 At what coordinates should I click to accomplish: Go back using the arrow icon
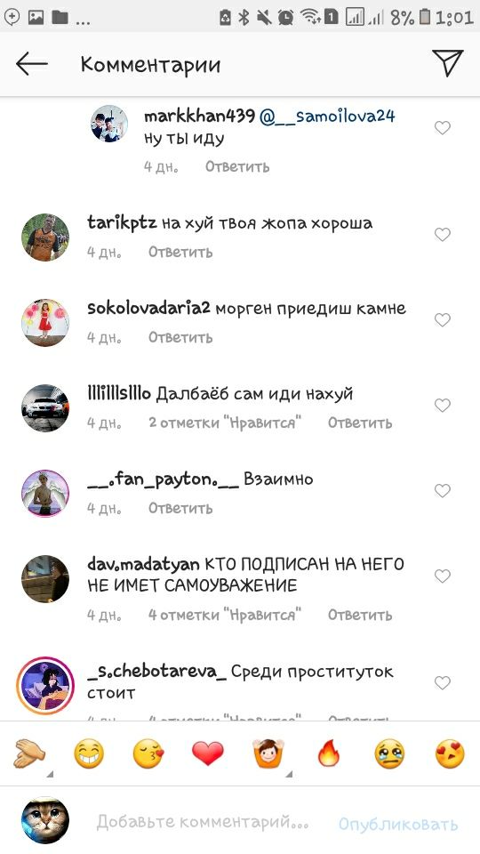[32, 64]
